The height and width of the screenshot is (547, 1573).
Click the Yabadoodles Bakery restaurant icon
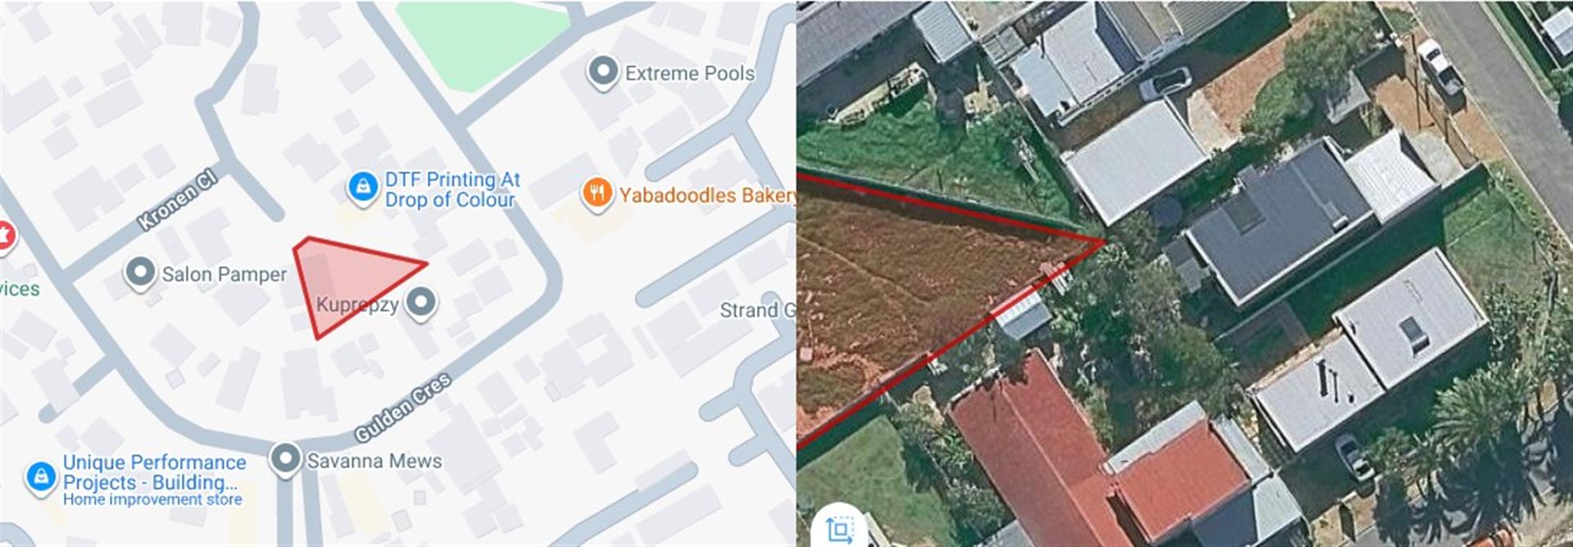coord(597,194)
